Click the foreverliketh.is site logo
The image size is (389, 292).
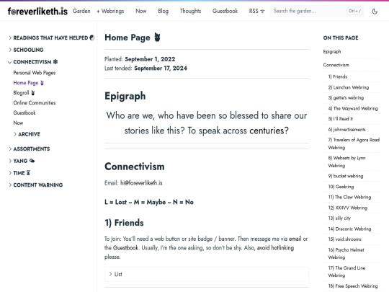37,11
